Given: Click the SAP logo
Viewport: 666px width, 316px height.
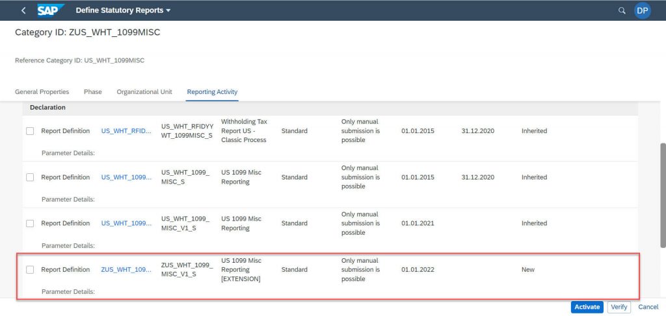Looking at the screenshot, I should 51,10.
